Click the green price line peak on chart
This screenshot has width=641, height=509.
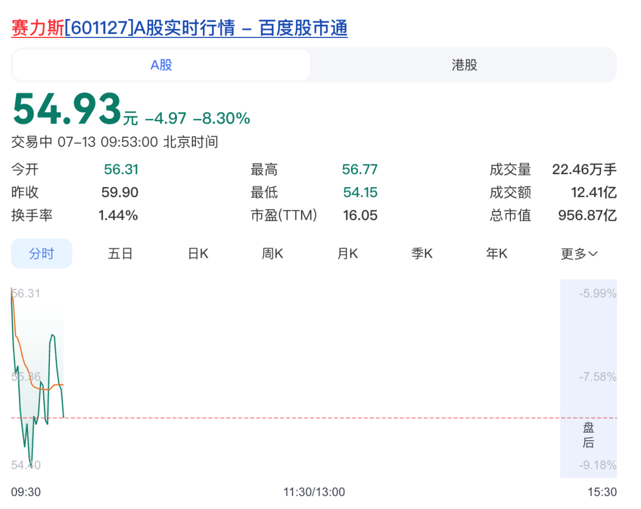tap(52, 335)
